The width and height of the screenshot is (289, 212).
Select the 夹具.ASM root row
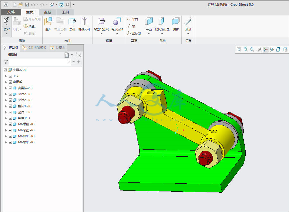click(x=43, y=70)
